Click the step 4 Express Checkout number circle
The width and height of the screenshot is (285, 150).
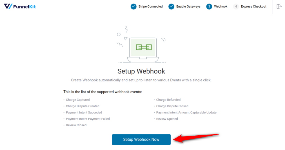(236, 6)
